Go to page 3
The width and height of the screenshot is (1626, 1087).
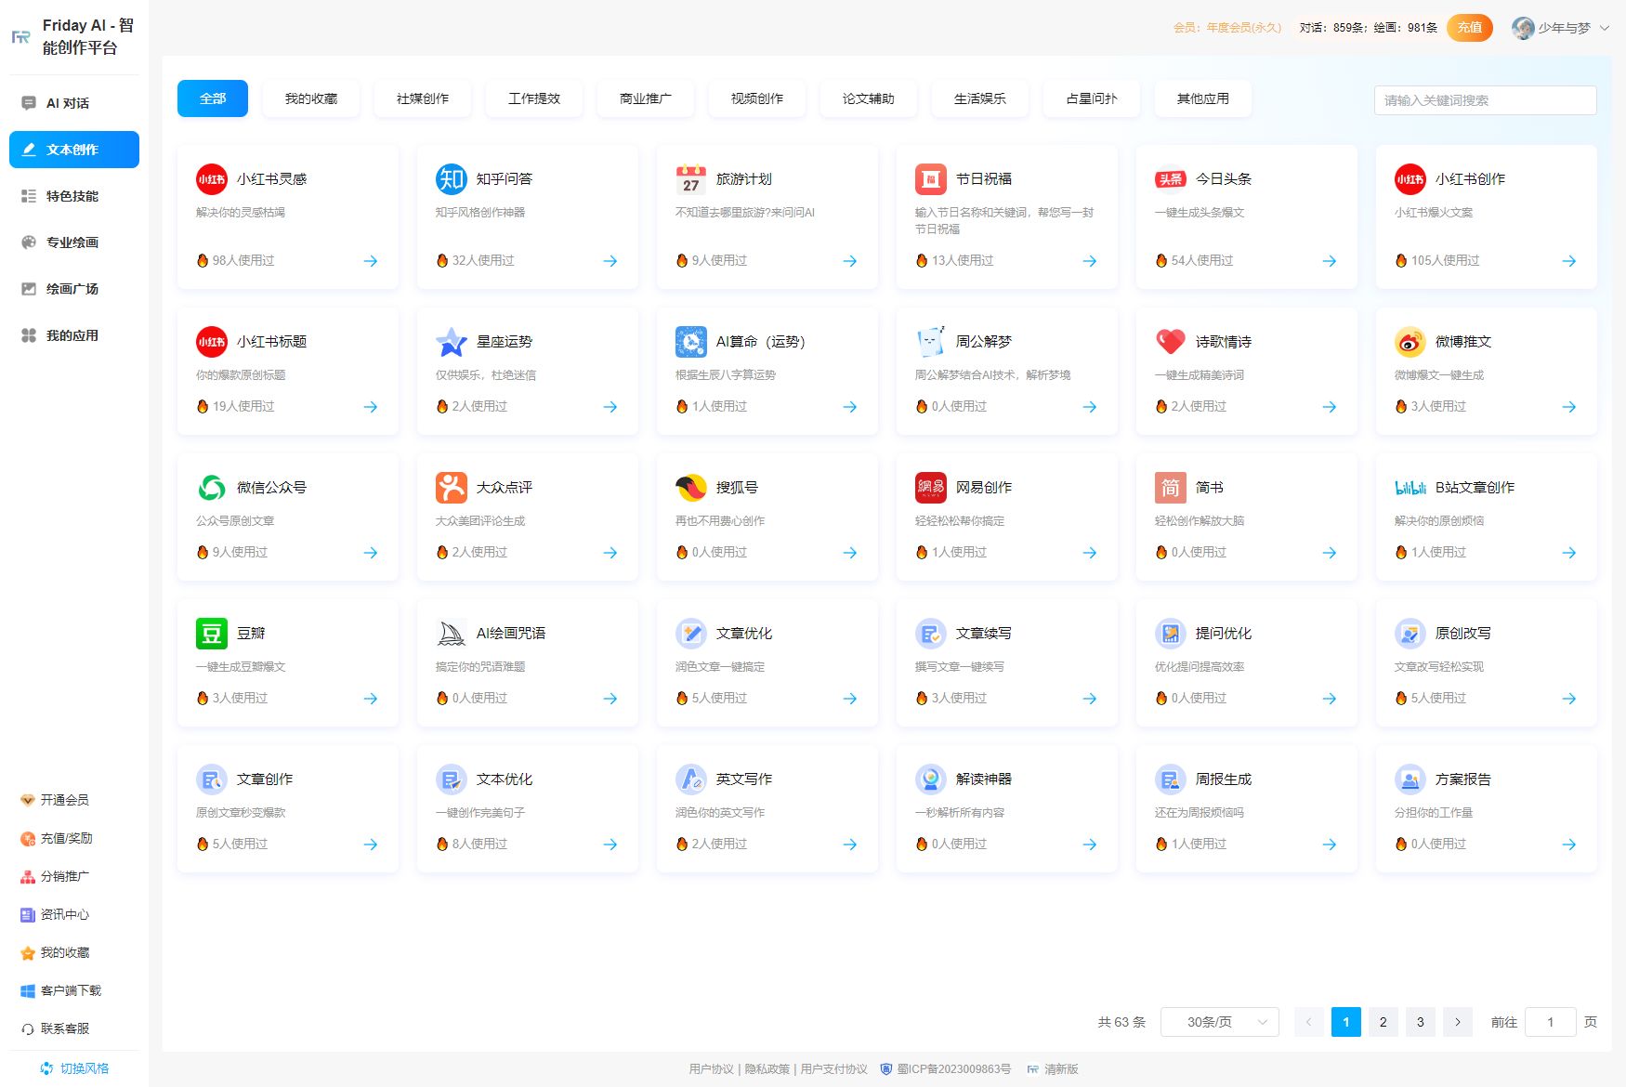click(x=1420, y=1022)
